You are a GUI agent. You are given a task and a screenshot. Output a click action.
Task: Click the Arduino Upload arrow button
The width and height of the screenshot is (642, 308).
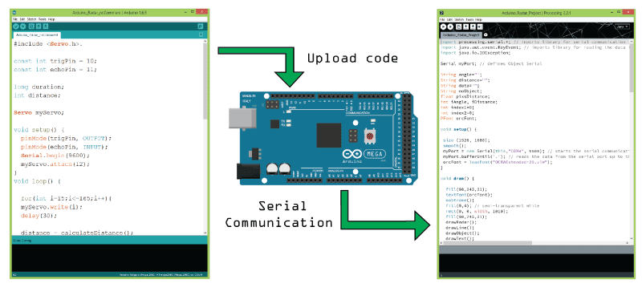pos(23,26)
